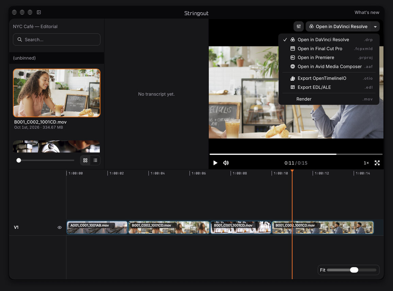Select the espresso machine clip thumbnail
The image size is (393, 291).
[x=57, y=146]
